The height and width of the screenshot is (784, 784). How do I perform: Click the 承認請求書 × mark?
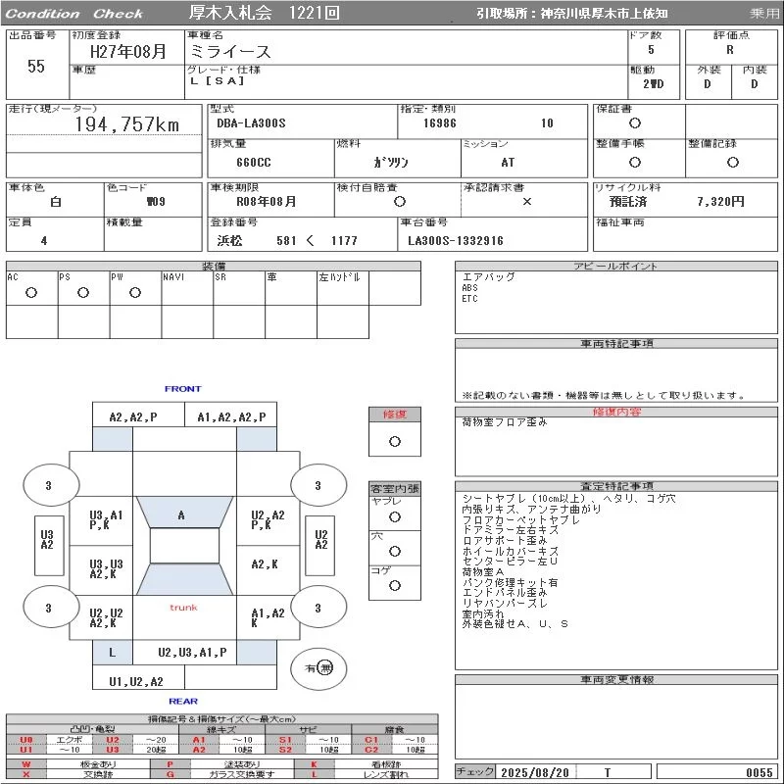point(526,202)
